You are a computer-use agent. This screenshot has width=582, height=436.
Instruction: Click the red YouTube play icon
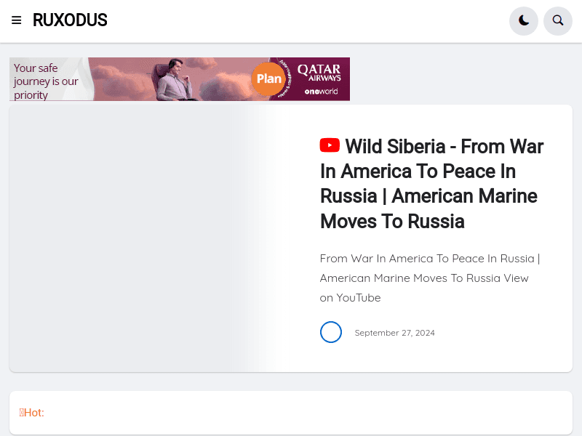(330, 145)
